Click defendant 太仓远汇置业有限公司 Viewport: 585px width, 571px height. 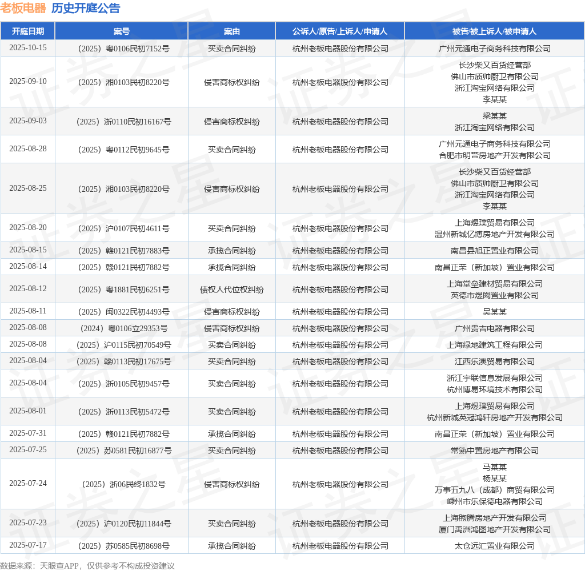pos(495,546)
